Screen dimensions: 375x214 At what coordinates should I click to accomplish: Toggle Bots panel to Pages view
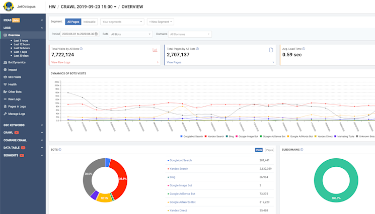tap(269, 150)
